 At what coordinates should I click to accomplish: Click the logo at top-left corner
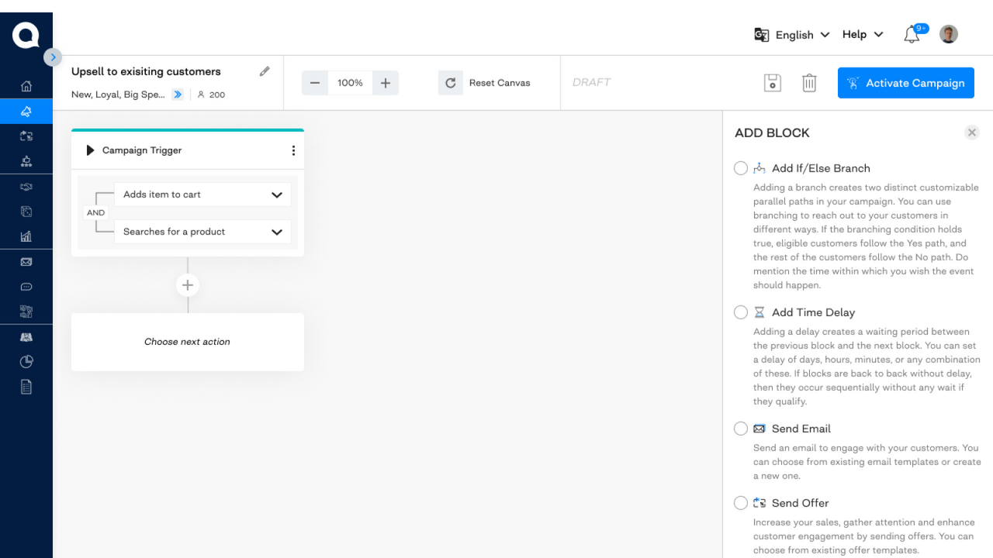26,35
